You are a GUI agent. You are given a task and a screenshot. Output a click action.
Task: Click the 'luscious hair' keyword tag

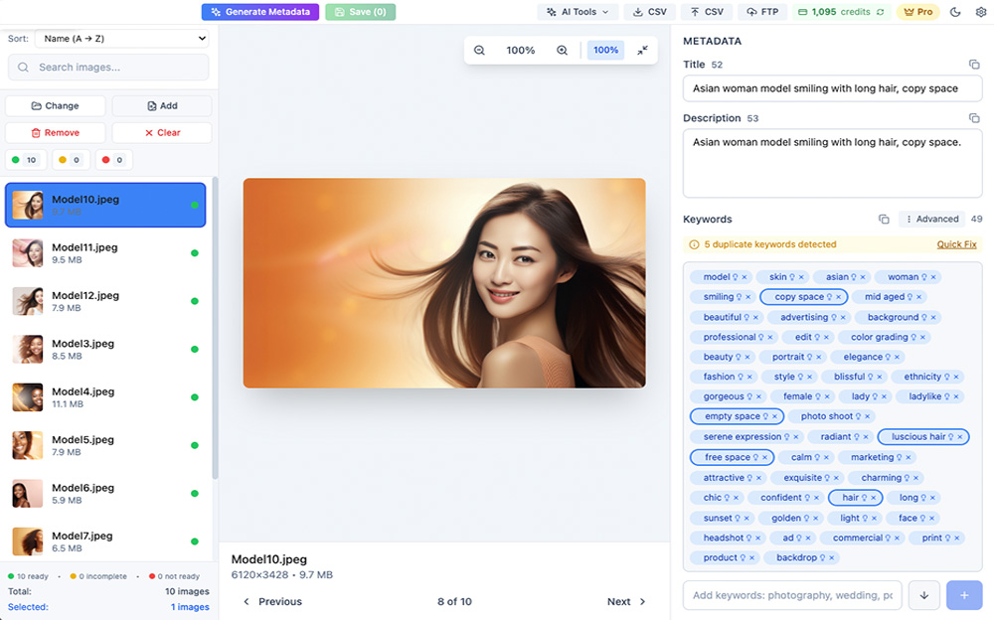click(x=923, y=437)
